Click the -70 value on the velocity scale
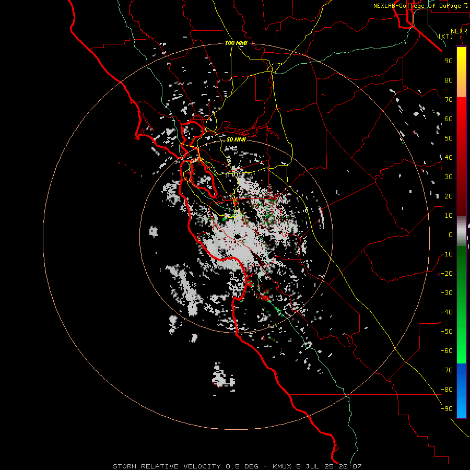470x470 pixels. [446, 370]
